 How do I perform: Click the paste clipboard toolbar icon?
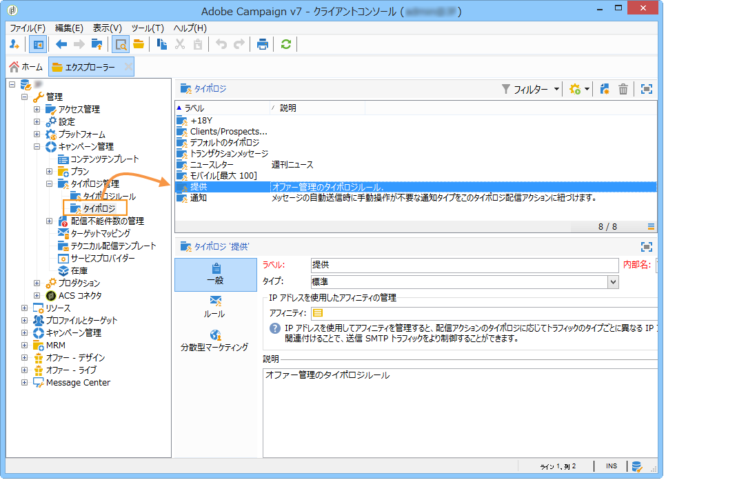tap(198, 45)
